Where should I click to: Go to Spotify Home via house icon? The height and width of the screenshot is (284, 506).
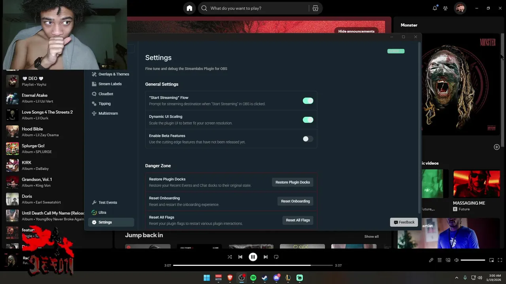189,8
